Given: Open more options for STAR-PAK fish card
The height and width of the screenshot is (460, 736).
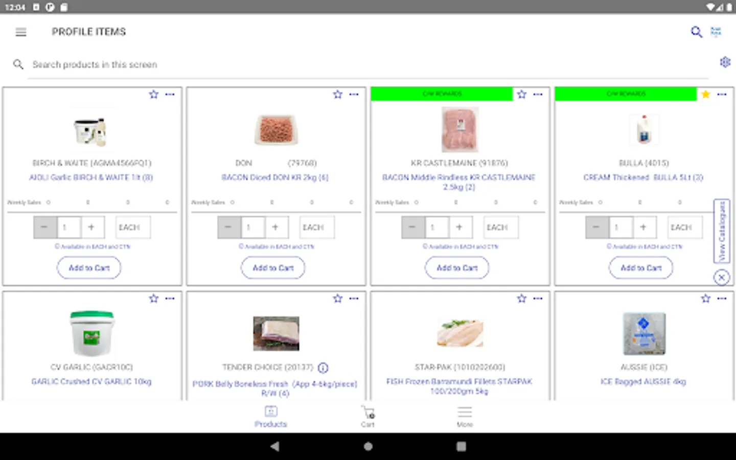Looking at the screenshot, I should click(x=538, y=298).
